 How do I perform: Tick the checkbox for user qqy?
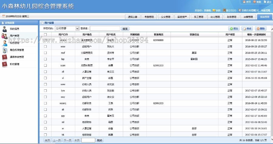click(x=45, y=116)
